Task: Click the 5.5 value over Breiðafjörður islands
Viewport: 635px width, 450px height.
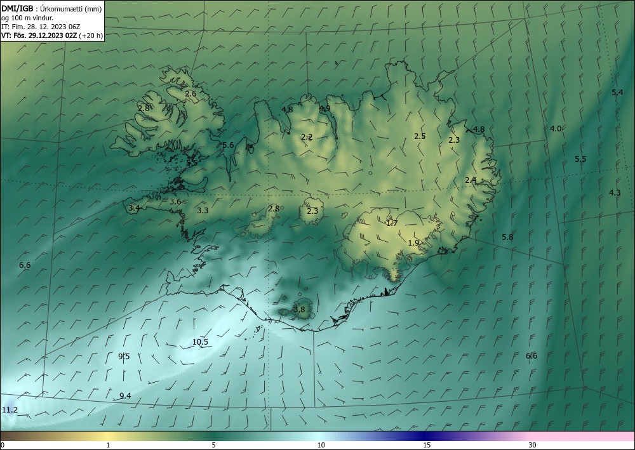Action: click(x=192, y=162)
